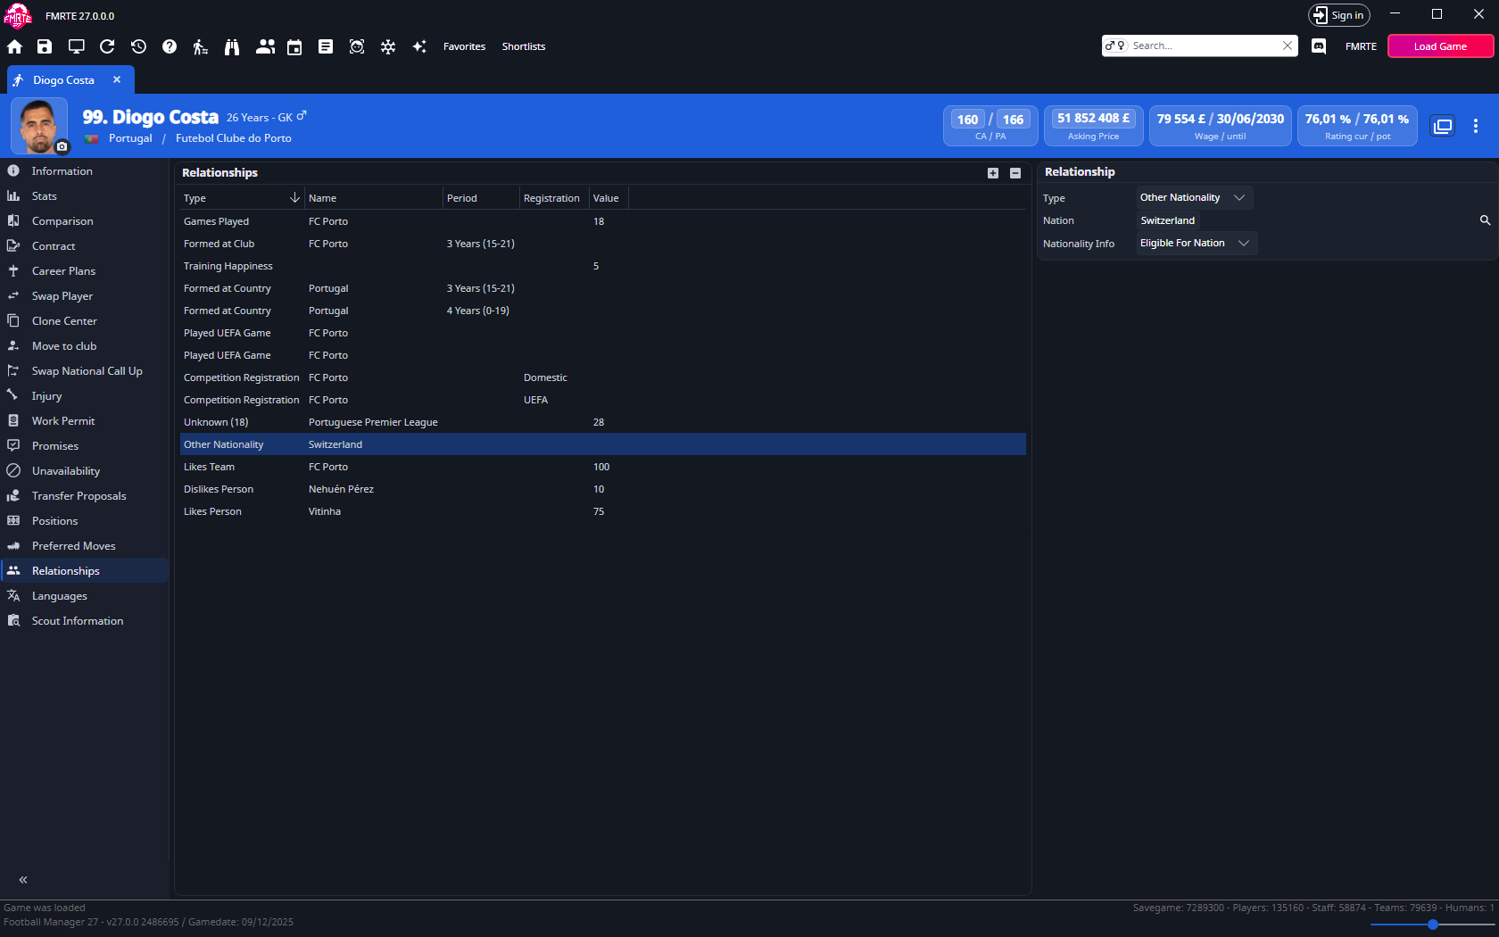Open the people group icon in toolbar
The height and width of the screenshot is (937, 1499).
point(265,46)
